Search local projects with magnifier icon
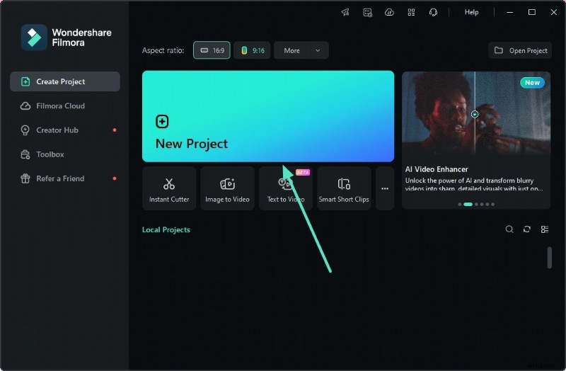Screen dimensions: 566x371 509,229
